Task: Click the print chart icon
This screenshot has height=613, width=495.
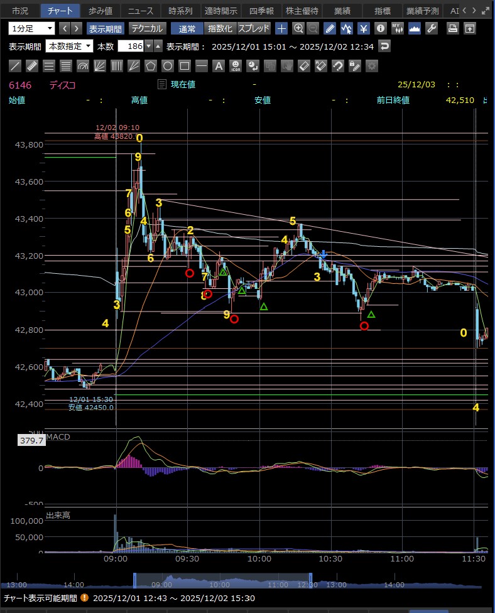Action: [452, 28]
